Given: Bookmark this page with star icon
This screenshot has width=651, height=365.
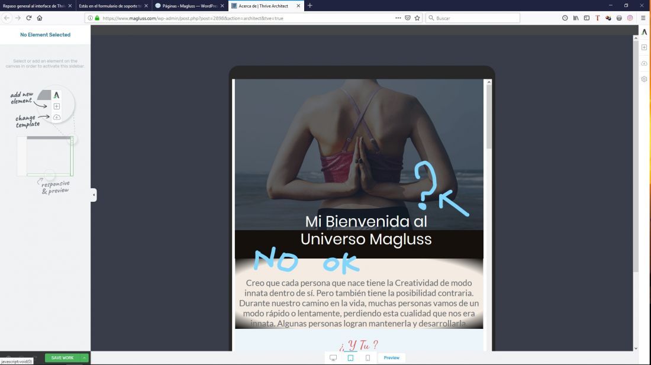Looking at the screenshot, I should [x=417, y=18].
